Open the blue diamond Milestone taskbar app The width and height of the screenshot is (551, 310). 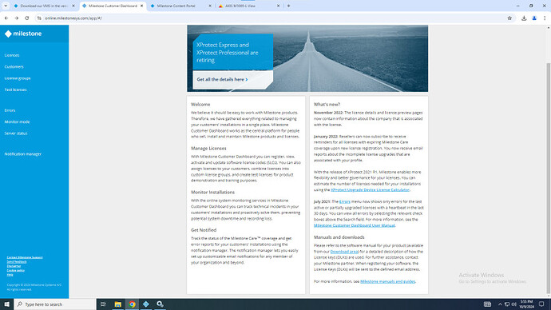pyautogui.click(x=146, y=304)
